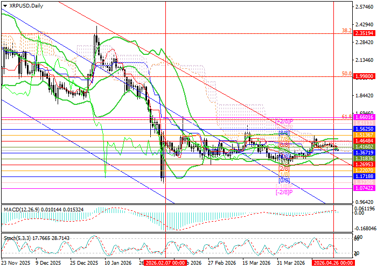Click the blue 1.56250 price tag
The image size is (377, 269).
364,129
